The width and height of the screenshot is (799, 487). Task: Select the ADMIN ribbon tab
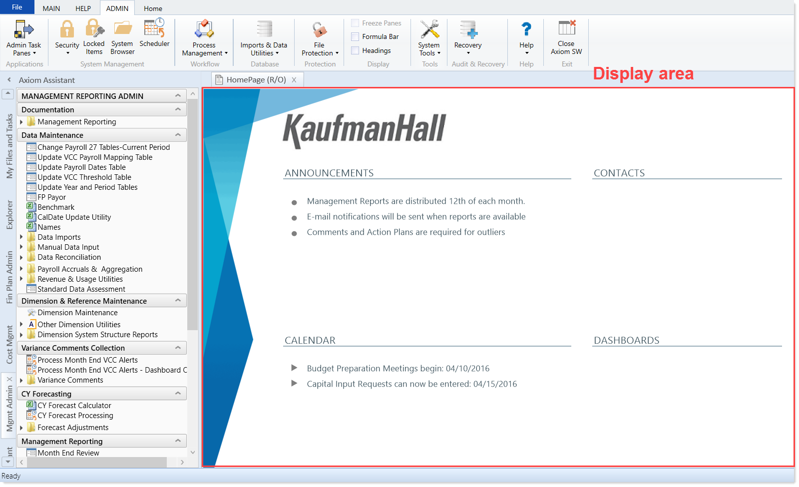pos(117,8)
